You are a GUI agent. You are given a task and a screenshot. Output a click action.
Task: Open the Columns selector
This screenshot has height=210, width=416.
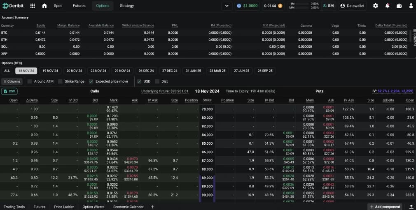point(12,81)
